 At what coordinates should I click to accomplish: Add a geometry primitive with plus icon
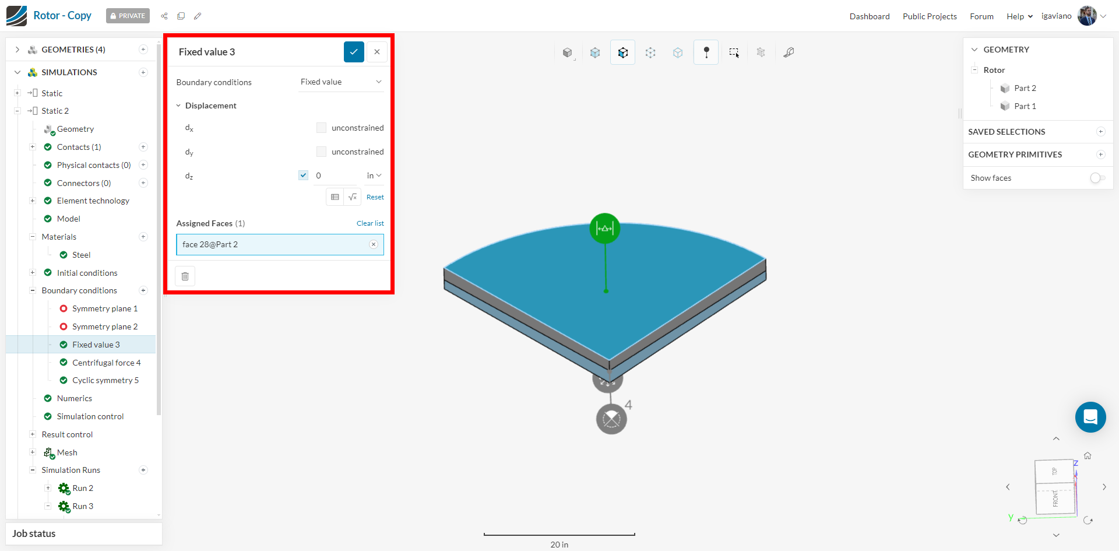click(x=1101, y=155)
